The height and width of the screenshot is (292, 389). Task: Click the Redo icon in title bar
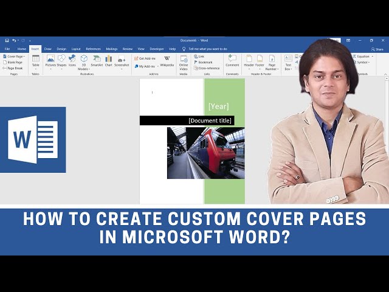tap(23, 41)
